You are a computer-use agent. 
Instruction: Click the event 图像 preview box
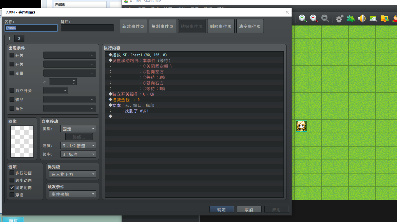[x=22, y=141]
